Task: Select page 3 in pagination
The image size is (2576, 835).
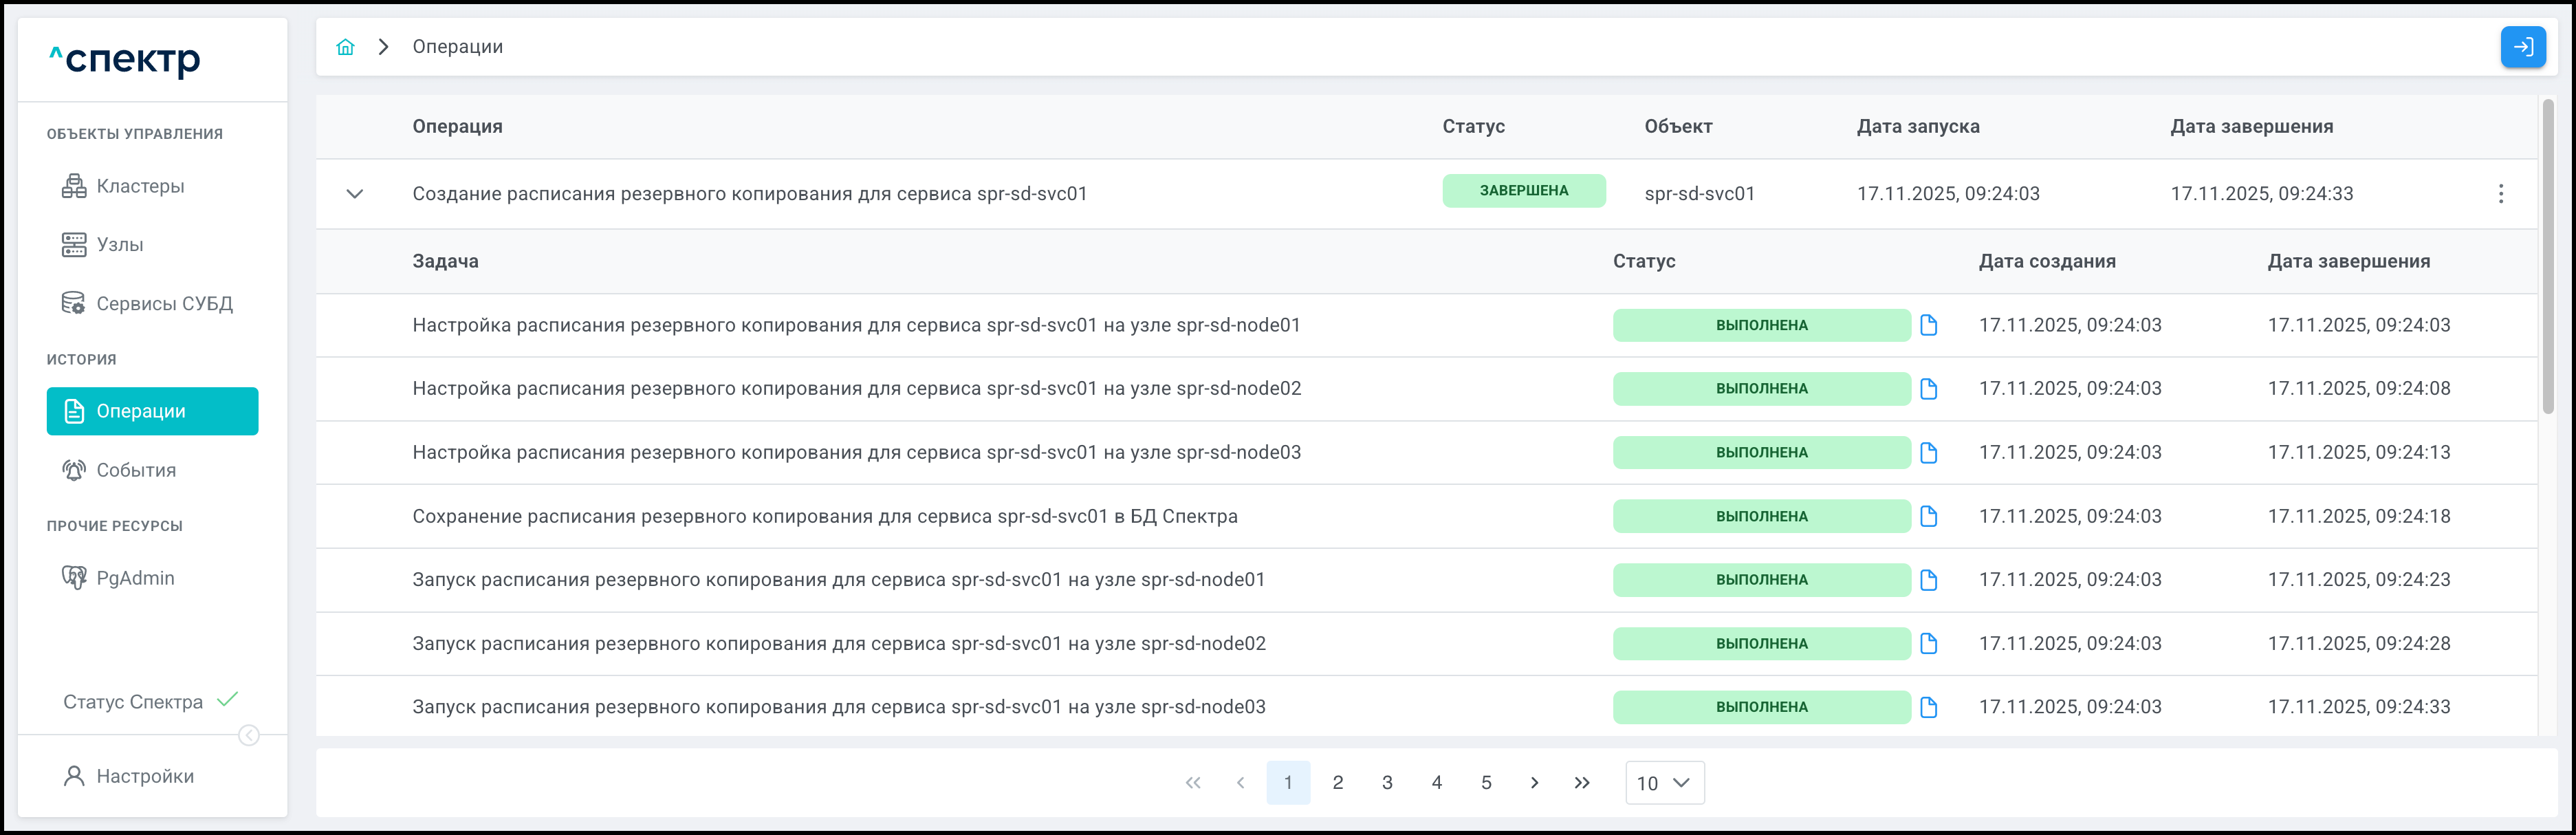Action: coord(1387,783)
